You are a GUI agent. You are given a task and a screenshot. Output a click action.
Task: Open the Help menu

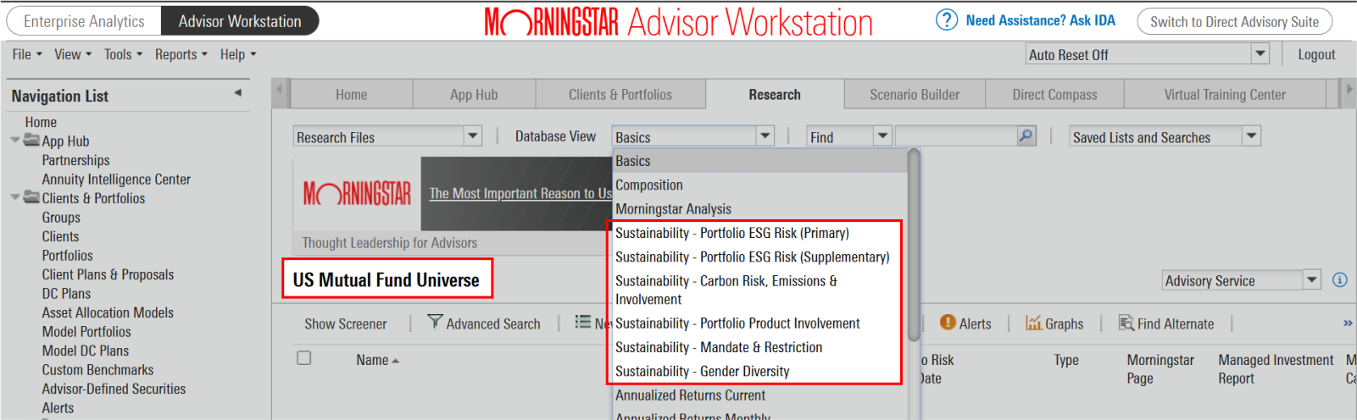click(237, 54)
